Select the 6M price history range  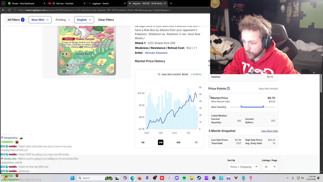[178, 142]
